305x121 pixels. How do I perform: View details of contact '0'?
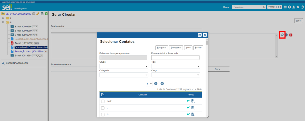(193, 114)
